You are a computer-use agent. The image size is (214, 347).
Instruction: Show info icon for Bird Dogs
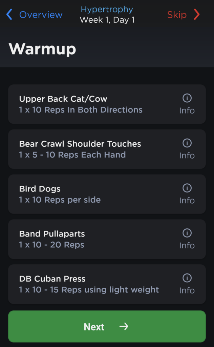[187, 188]
